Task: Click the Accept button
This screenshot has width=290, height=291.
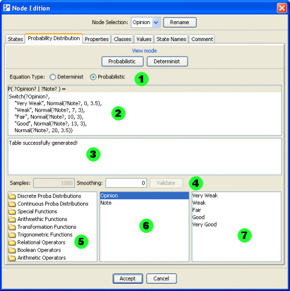Action: [x=128, y=278]
